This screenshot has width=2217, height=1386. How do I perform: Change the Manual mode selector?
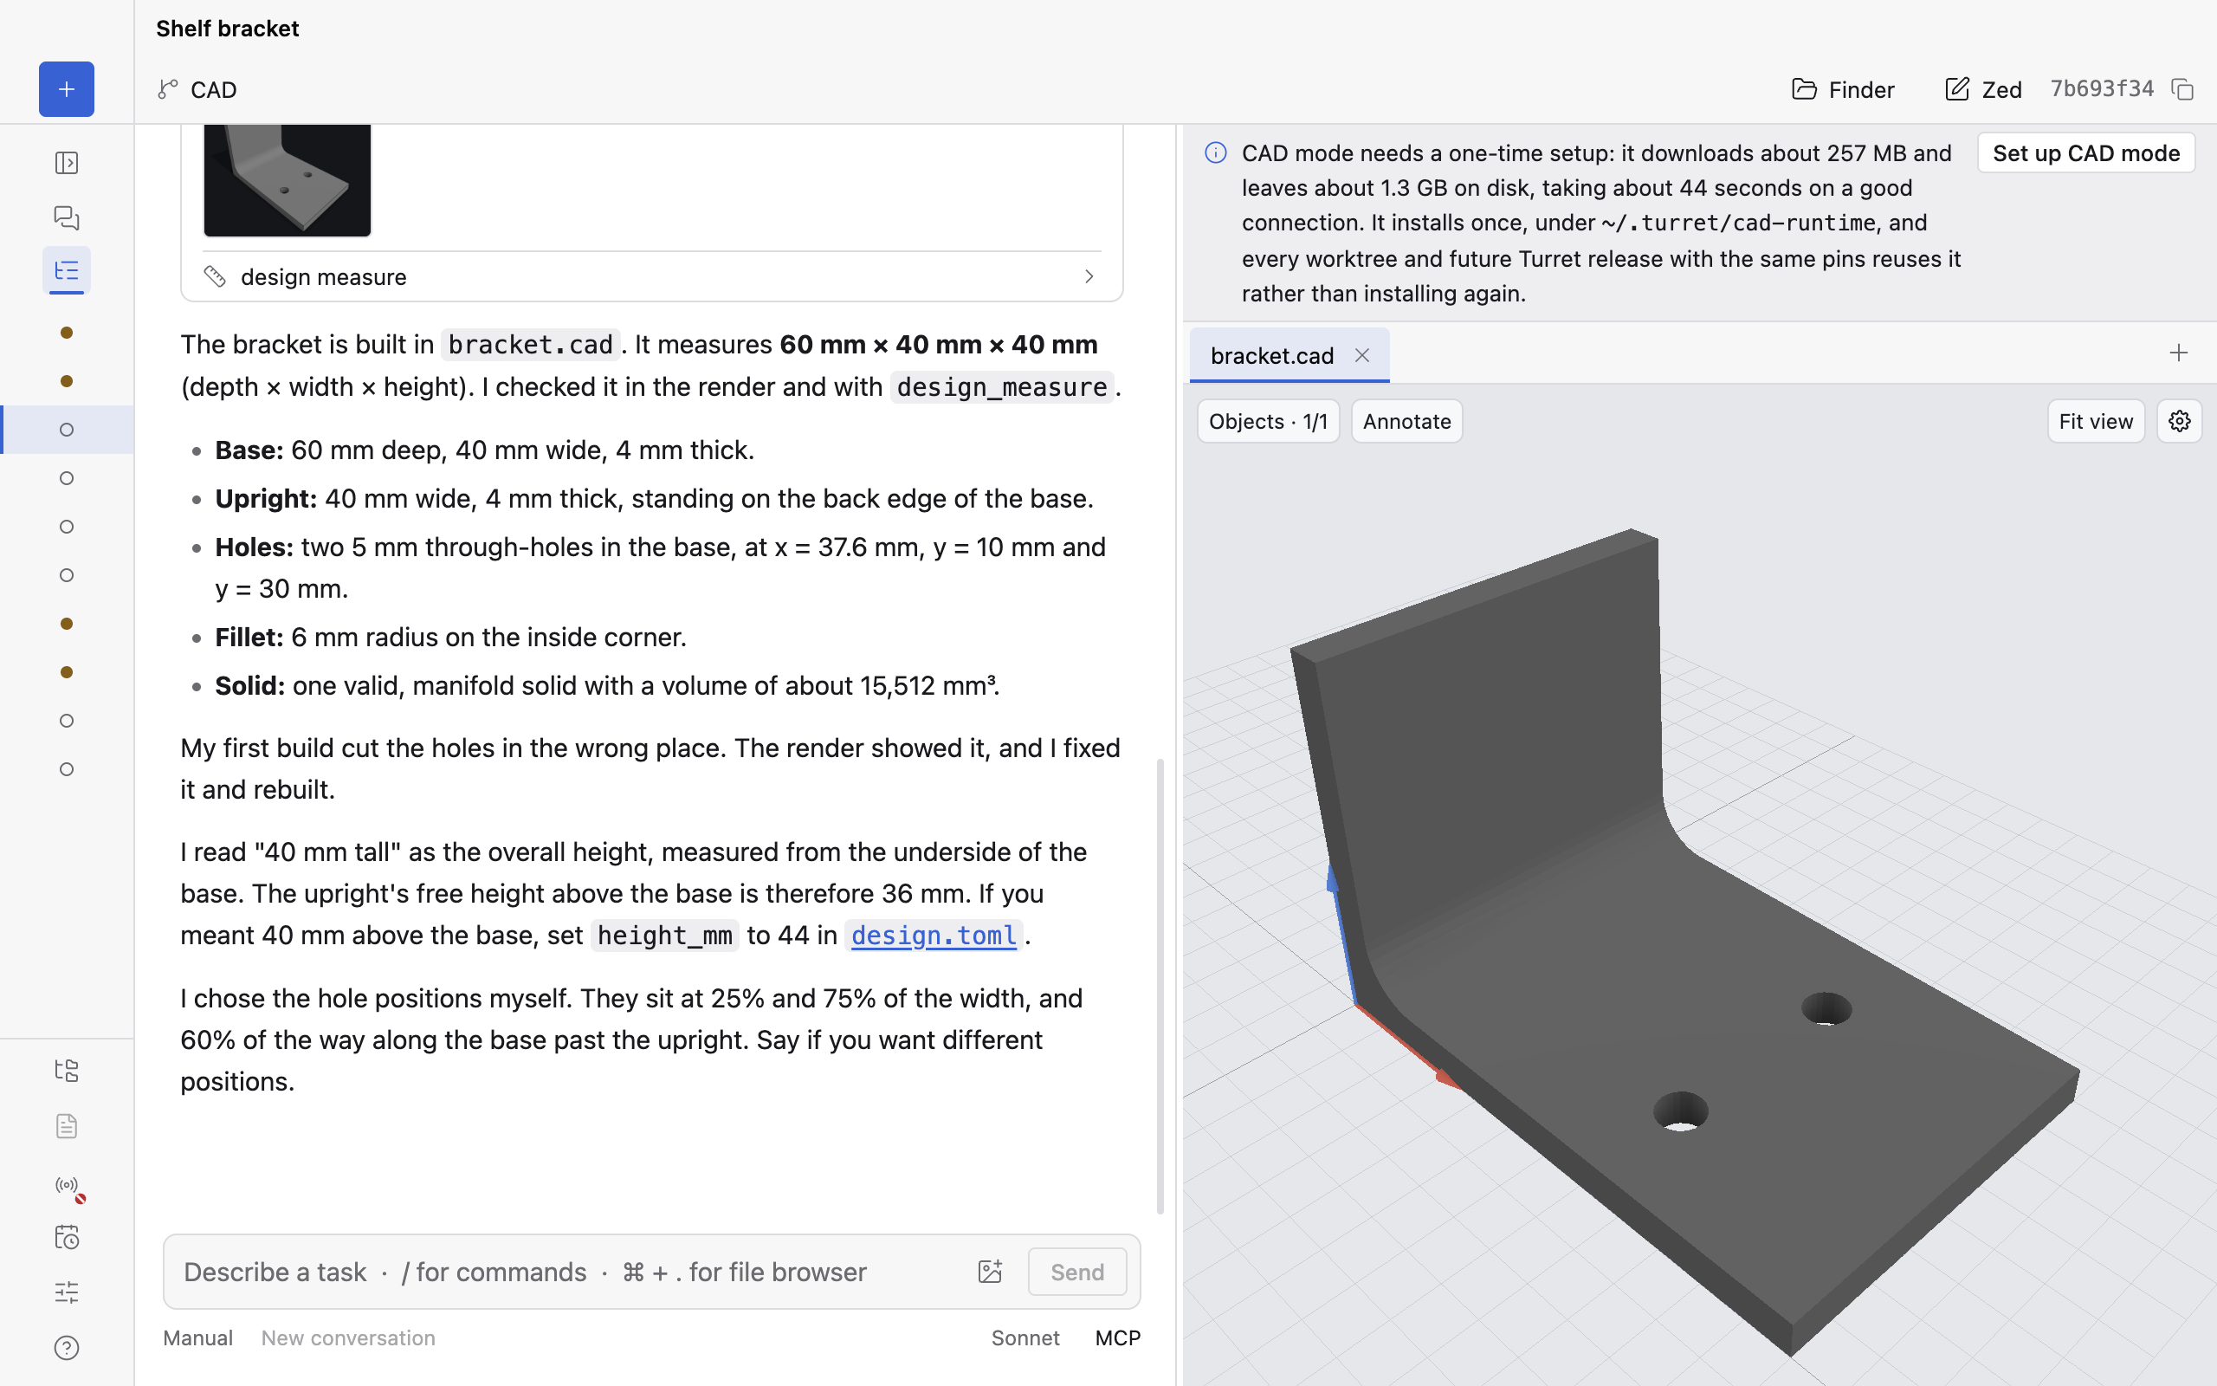click(x=197, y=1337)
